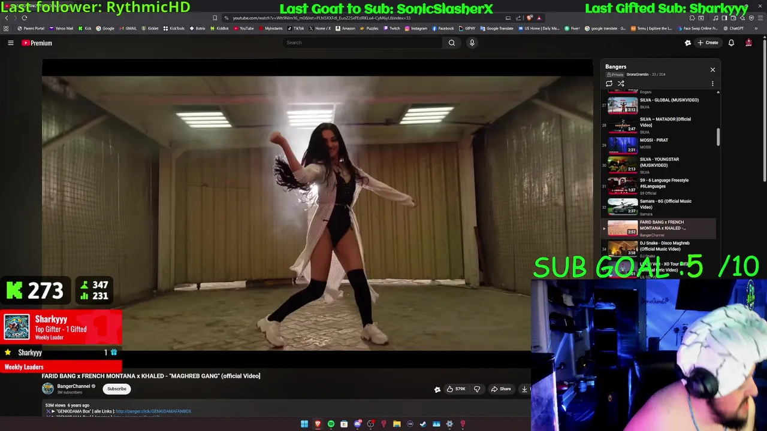Open File Explorer on taskbar
The image size is (767, 431).
tap(397, 424)
